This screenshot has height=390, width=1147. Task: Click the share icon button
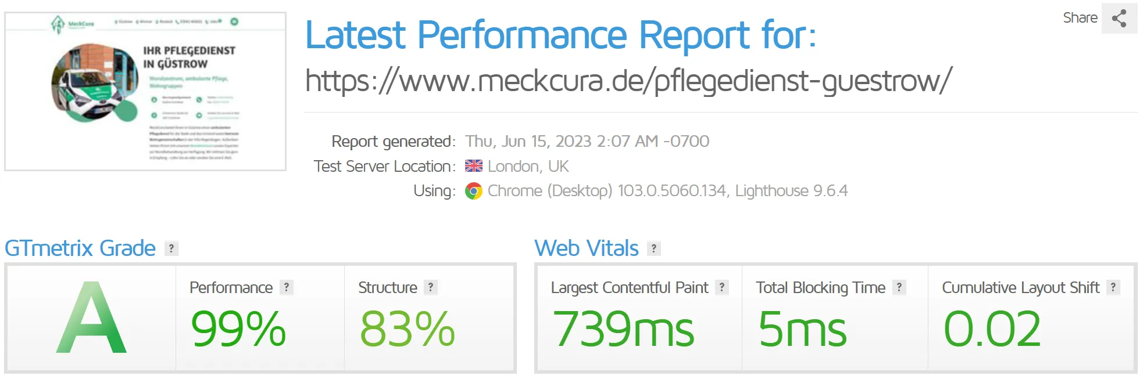pos(1119,19)
